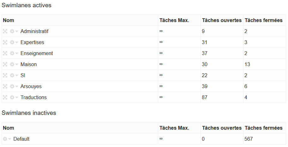The height and width of the screenshot is (147, 288).
Task: Open the gear menu next to Maison
Action: pyautogui.click(x=14, y=65)
